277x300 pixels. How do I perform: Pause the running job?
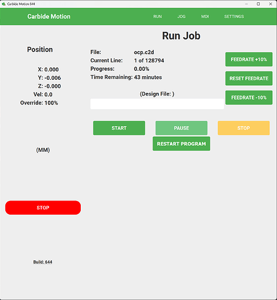[181, 128]
